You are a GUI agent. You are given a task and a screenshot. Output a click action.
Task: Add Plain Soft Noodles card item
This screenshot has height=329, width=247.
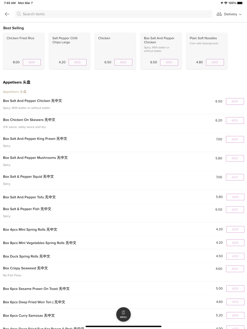[x=215, y=62]
